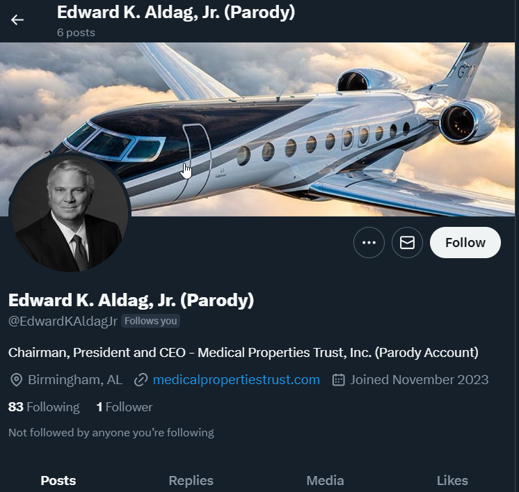
Task: Switch to the Replies tab
Action: coord(191,480)
